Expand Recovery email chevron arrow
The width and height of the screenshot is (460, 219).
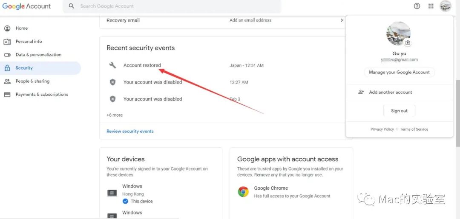point(342,20)
